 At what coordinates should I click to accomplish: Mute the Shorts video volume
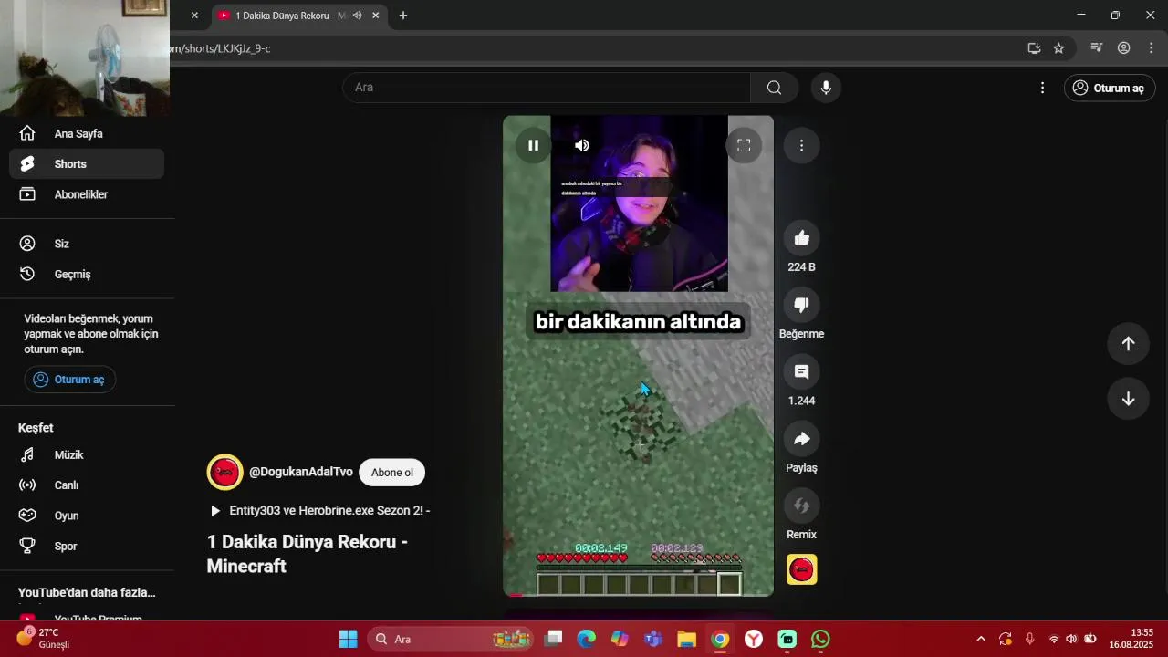click(582, 145)
